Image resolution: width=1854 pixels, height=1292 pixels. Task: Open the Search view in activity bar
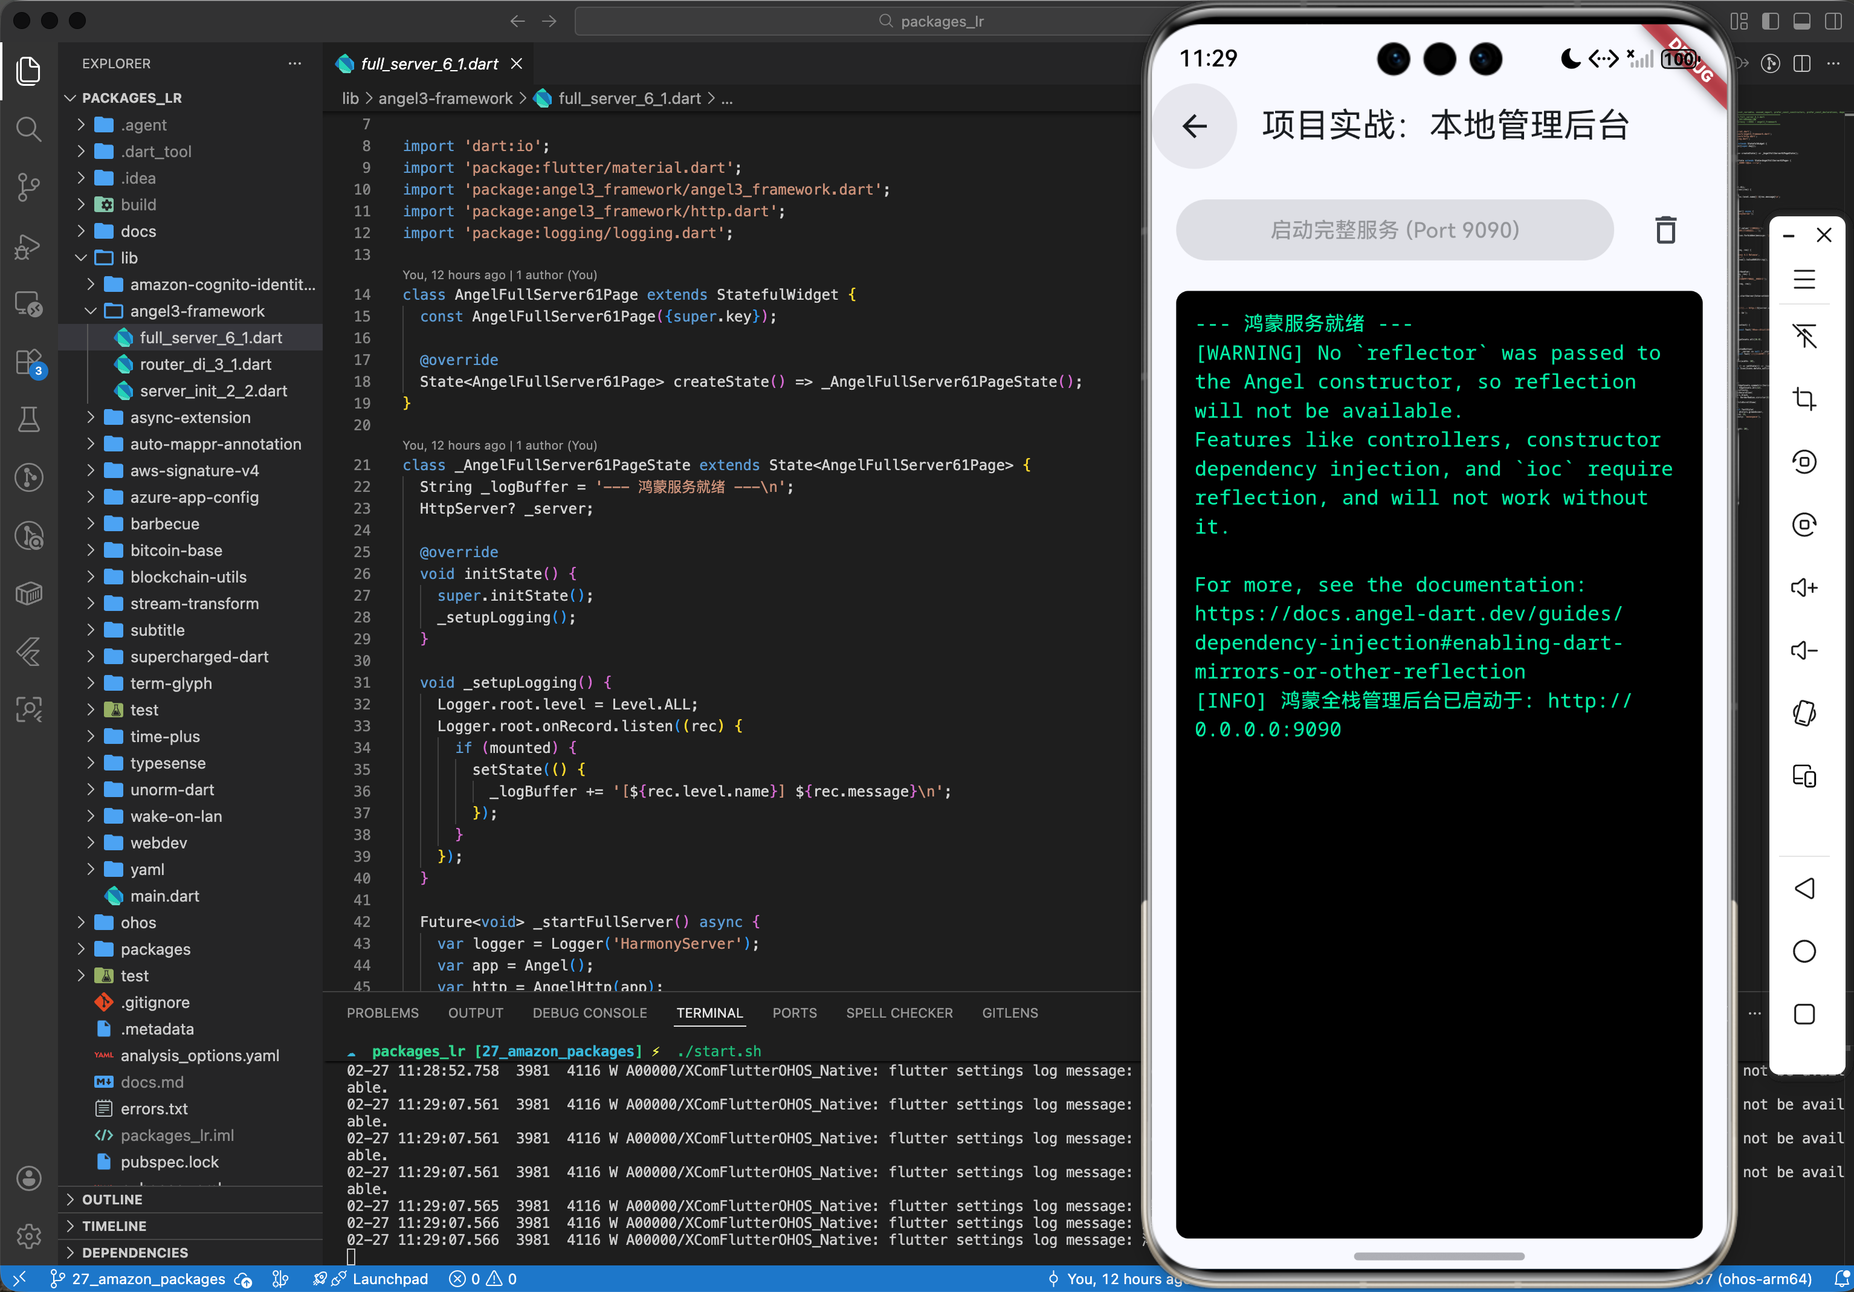pyautogui.click(x=29, y=128)
